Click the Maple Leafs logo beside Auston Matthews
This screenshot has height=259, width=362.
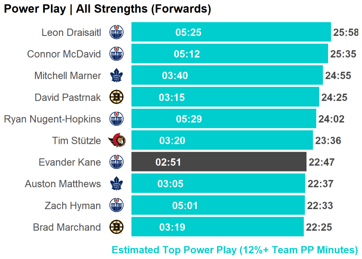[116, 184]
